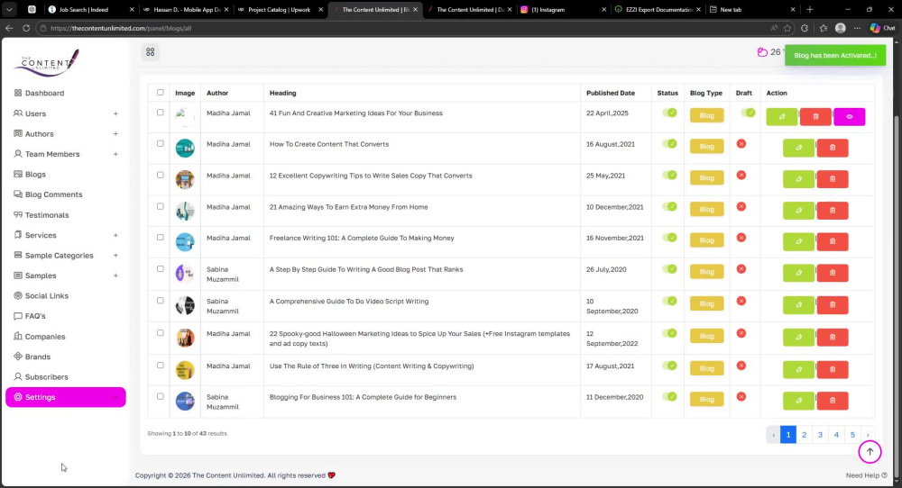Go to page 5 of results
Viewport: 902px width, 488px height.
(852, 435)
